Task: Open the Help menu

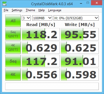Action: 41,10
